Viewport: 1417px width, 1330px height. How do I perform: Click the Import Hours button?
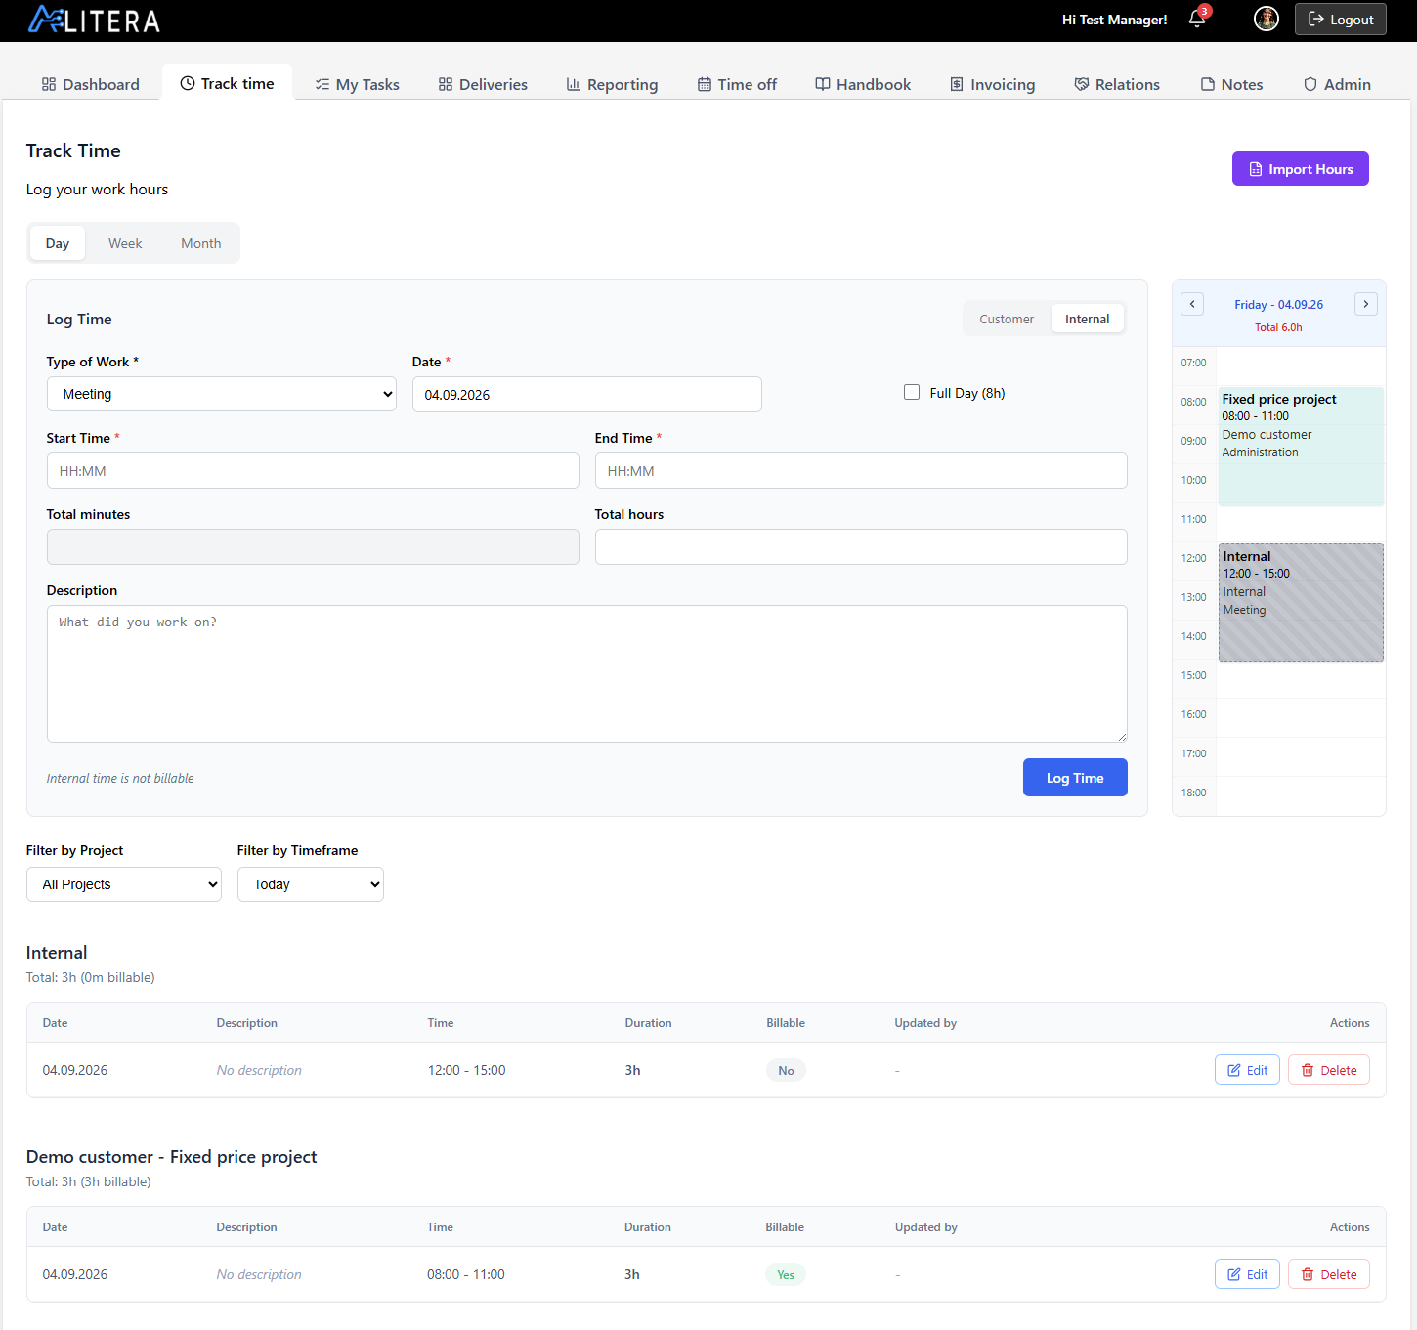tap(1300, 168)
